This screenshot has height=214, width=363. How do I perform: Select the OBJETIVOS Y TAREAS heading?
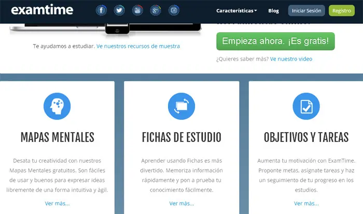pos(306,137)
